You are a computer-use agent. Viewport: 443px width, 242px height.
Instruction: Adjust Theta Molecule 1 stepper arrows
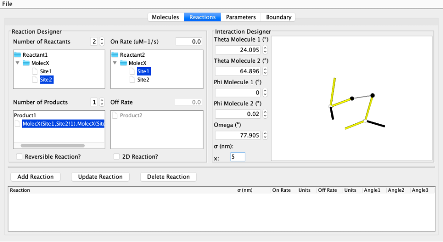[x=265, y=50]
